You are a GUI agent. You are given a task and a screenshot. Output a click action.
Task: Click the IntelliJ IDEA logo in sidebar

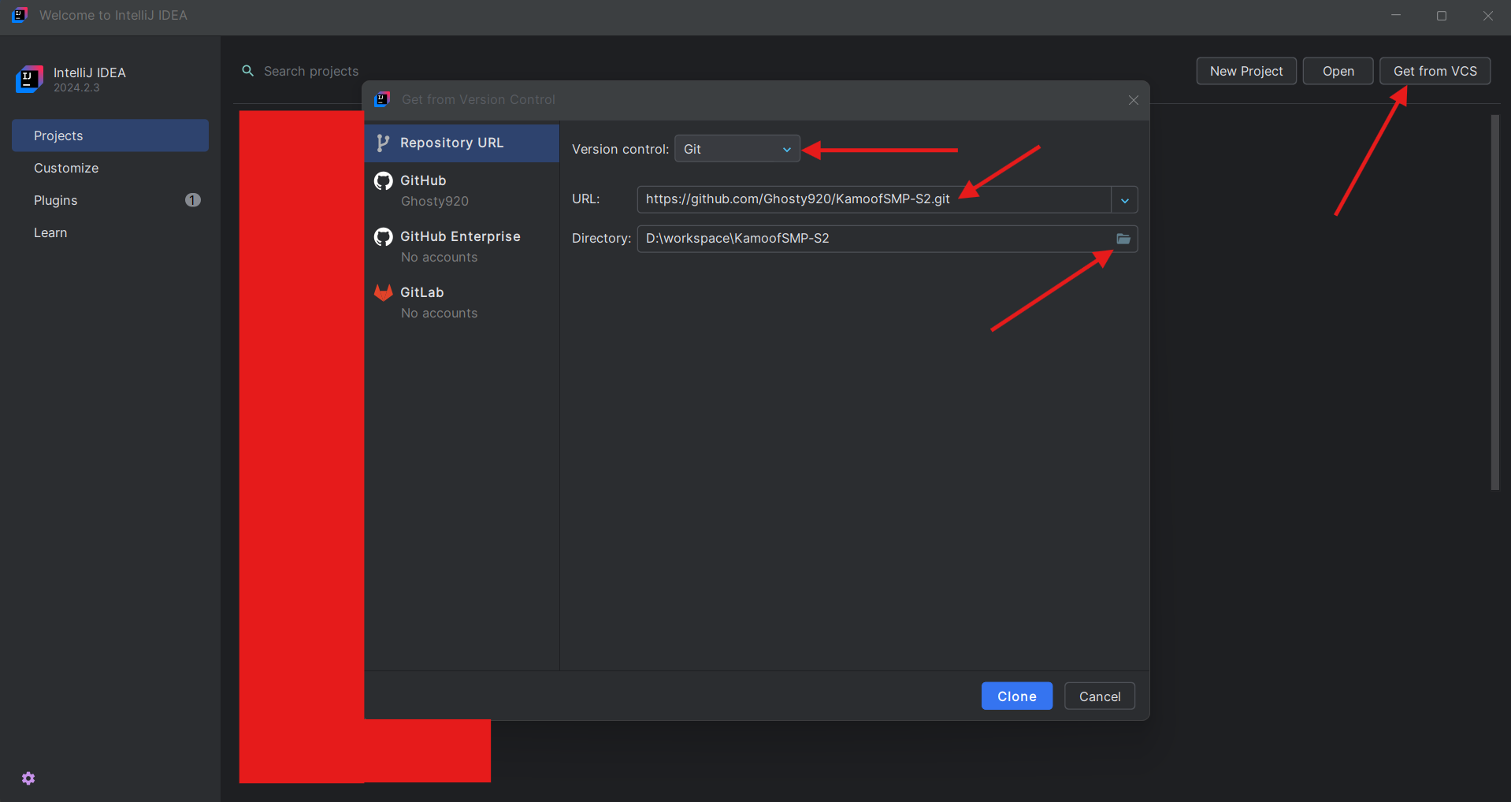(x=29, y=79)
